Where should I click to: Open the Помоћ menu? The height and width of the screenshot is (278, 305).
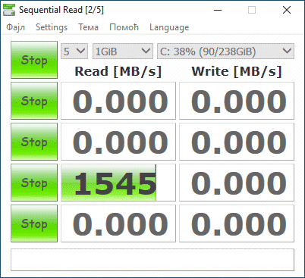[x=124, y=27]
